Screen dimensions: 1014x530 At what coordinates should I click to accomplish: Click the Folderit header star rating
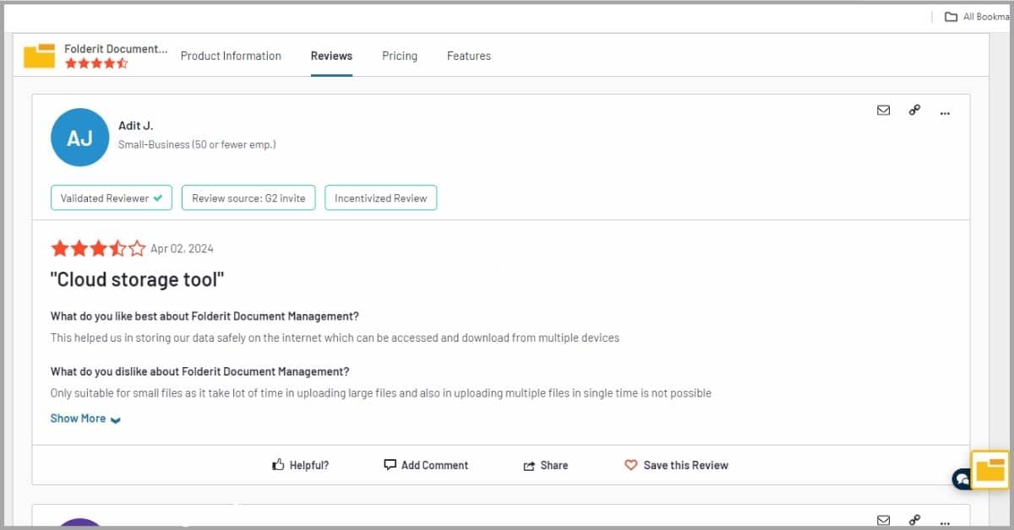pos(96,63)
